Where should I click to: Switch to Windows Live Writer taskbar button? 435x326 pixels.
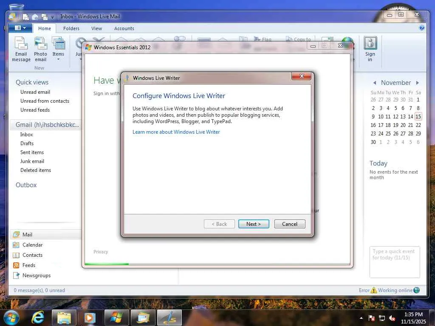point(169,318)
